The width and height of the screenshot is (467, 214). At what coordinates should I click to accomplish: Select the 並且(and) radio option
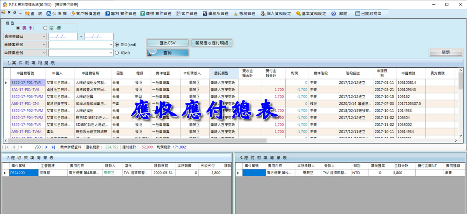pyautogui.click(x=117, y=44)
